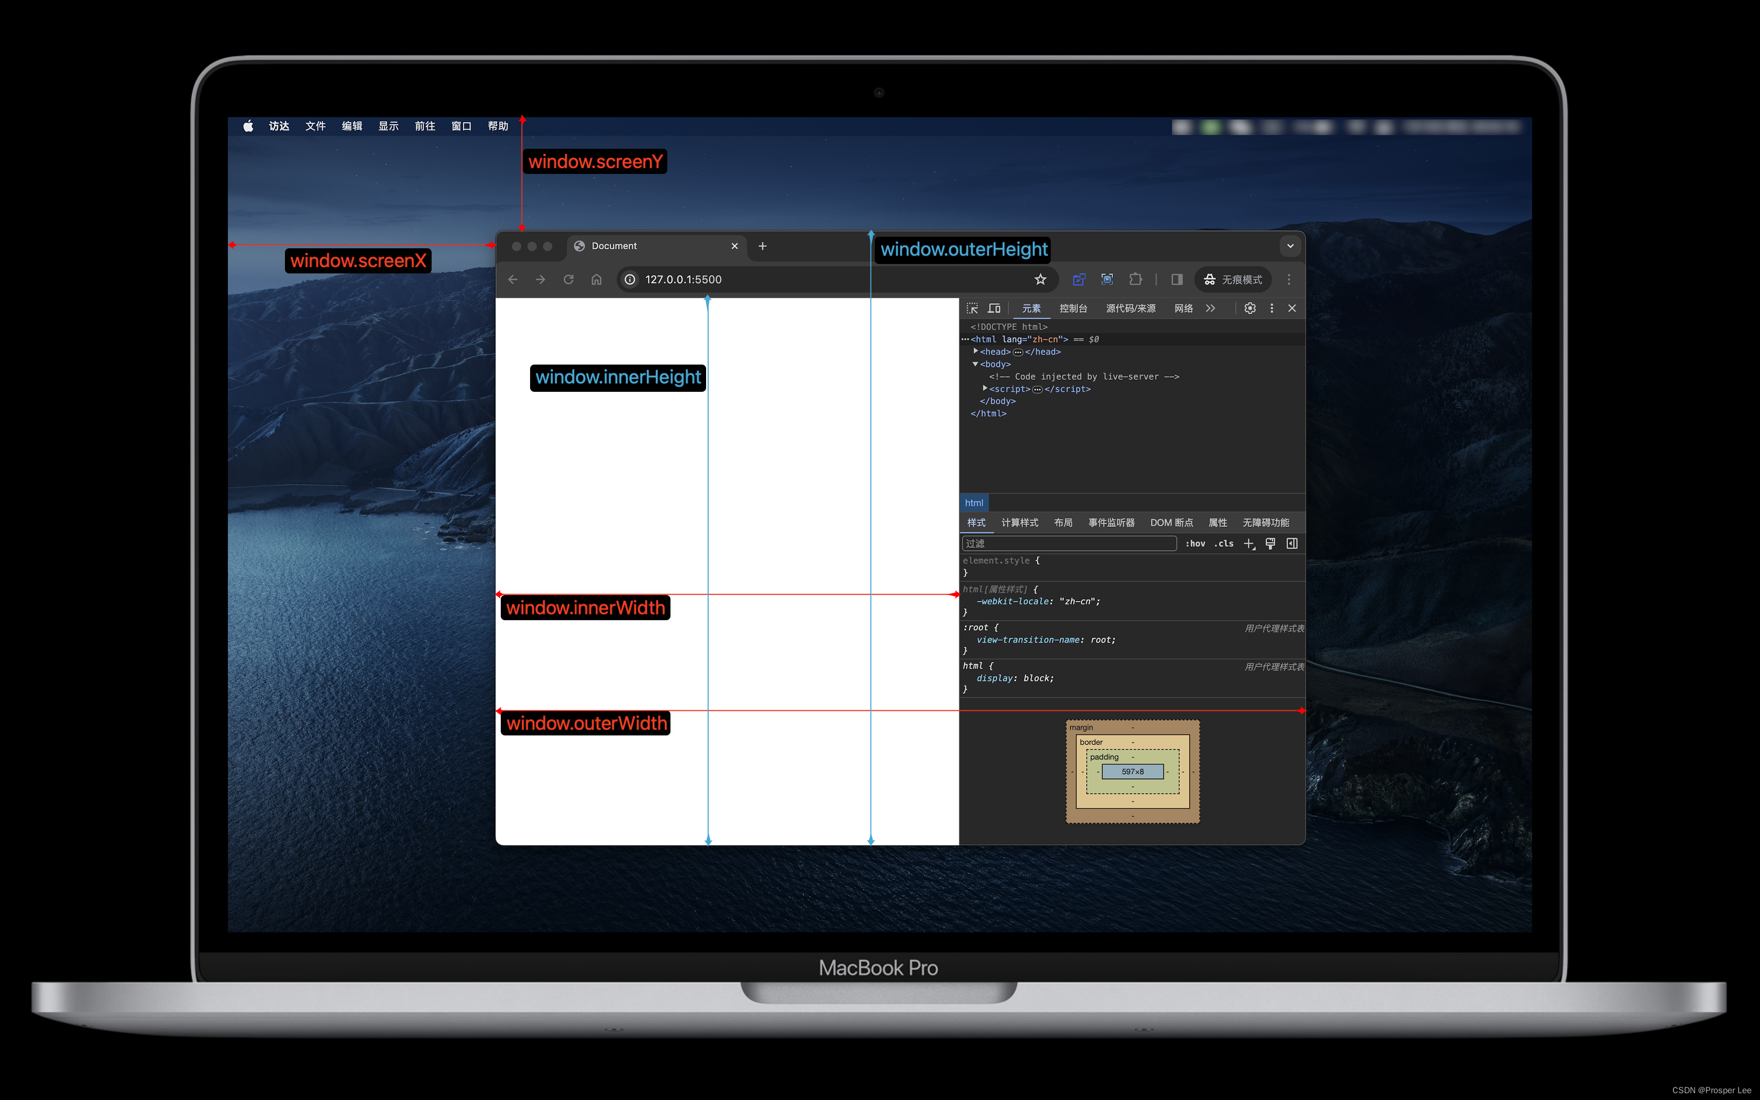1760x1100 pixels.
Task: Select the Document browser tab
Action: pyautogui.click(x=656, y=246)
